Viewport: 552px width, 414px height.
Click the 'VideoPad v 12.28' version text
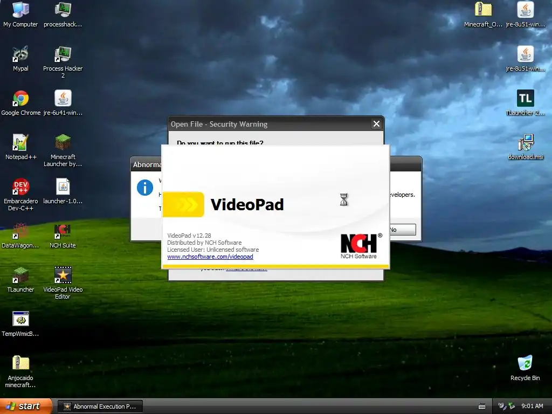pos(189,236)
